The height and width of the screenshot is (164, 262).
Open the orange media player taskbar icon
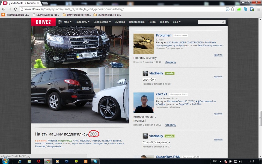click(57, 161)
